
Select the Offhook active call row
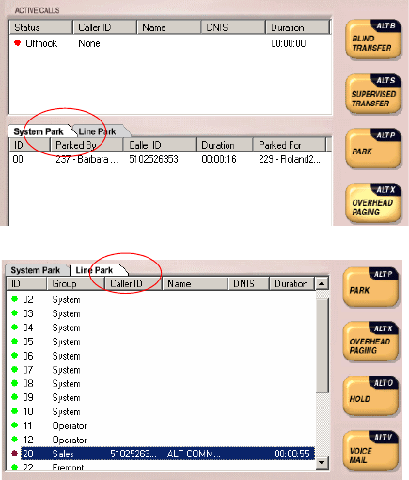[x=169, y=43]
